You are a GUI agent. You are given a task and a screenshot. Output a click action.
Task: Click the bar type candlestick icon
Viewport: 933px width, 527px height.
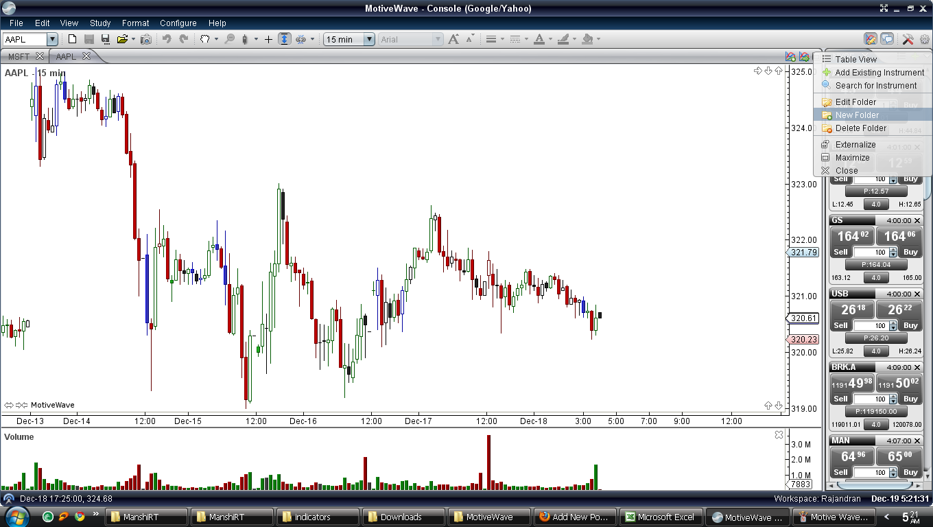pos(246,39)
